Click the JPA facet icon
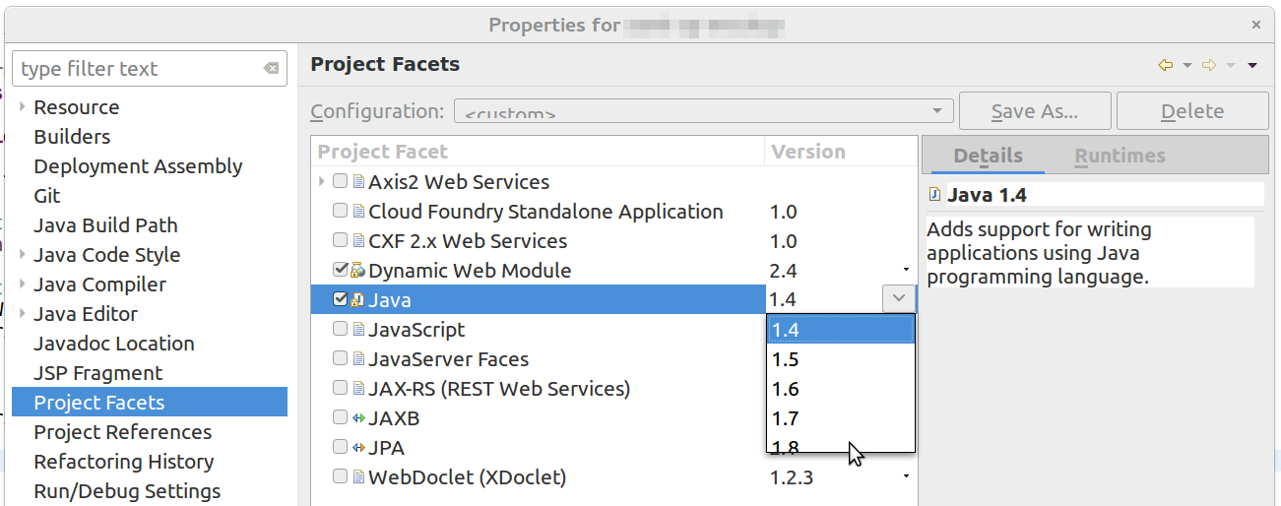The image size is (1281, 506). [358, 448]
